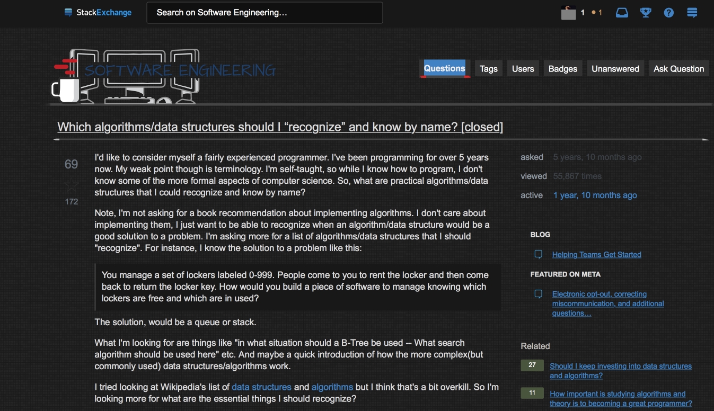Open the achievements trophy icon
Image resolution: width=714 pixels, height=411 pixels.
[646, 12]
